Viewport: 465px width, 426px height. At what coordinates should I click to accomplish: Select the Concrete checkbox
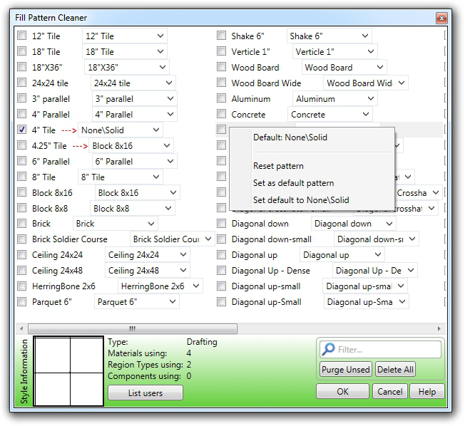point(221,114)
